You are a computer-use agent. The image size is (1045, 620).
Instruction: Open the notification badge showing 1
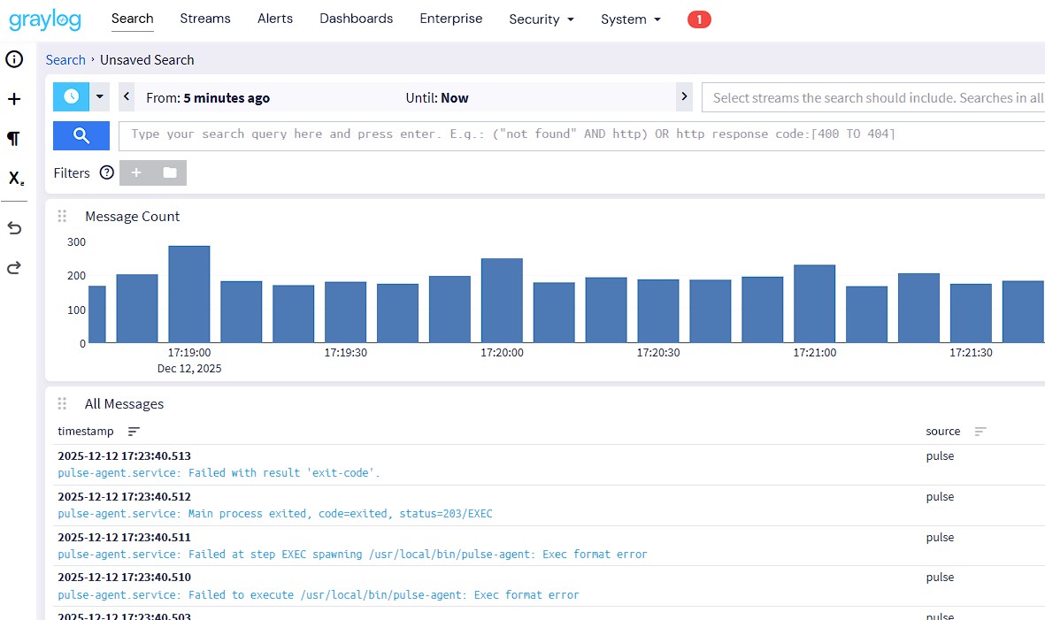point(699,18)
